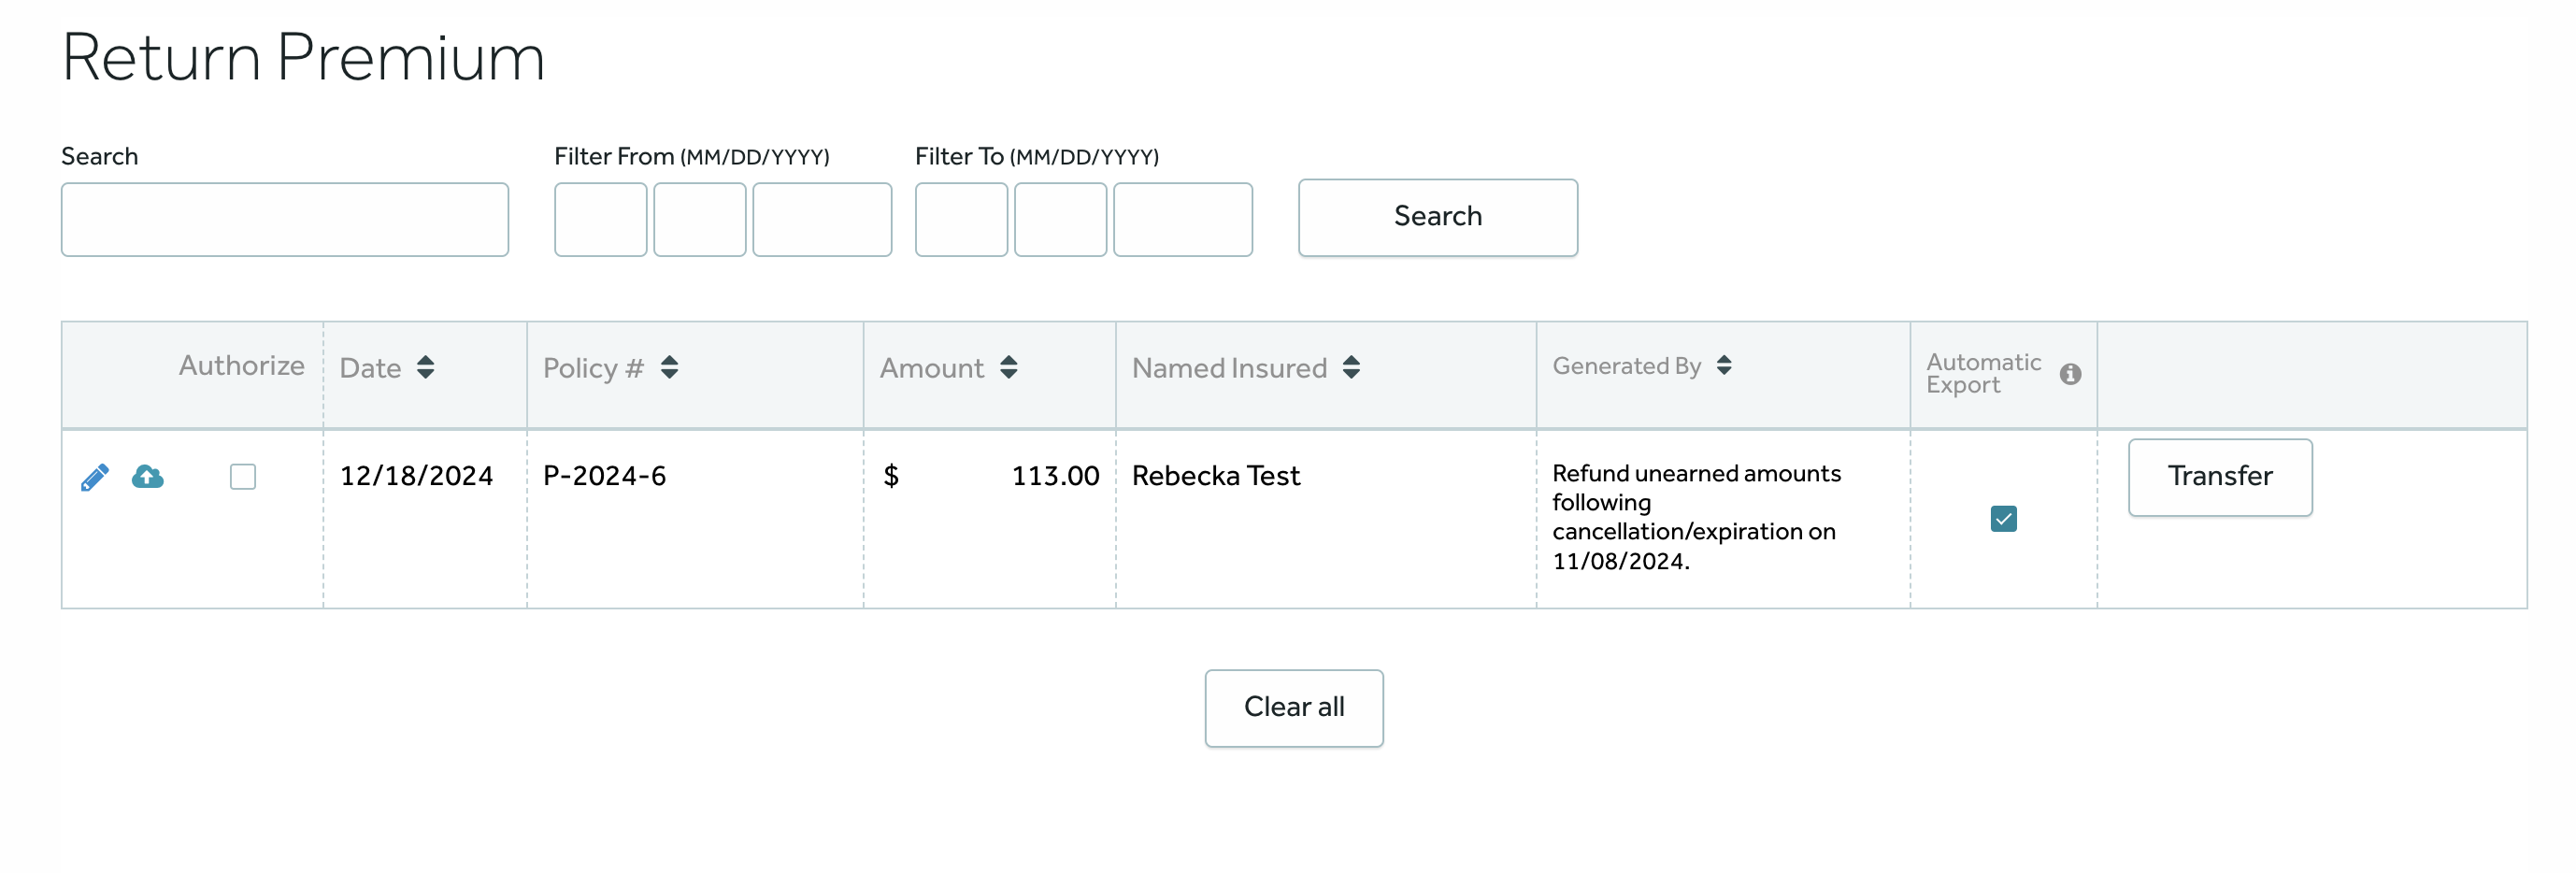Uncheck the Automatic Export checkbox
Image resolution: width=2576 pixels, height=873 pixels.
[2003, 519]
